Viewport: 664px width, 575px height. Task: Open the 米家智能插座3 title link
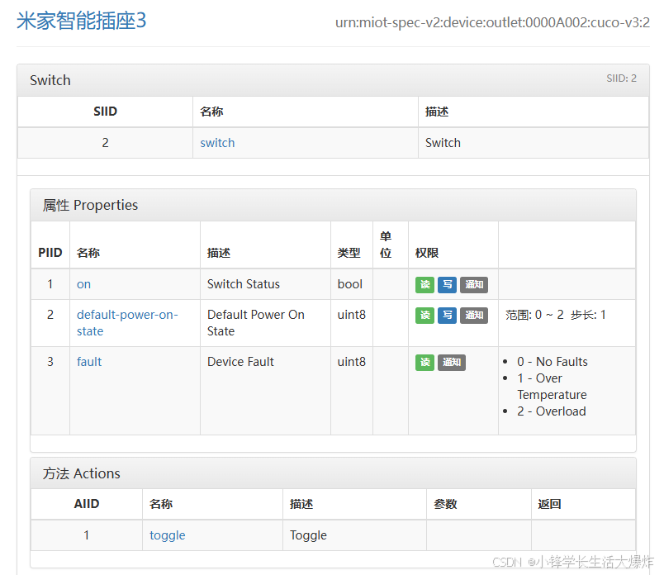coord(81,21)
